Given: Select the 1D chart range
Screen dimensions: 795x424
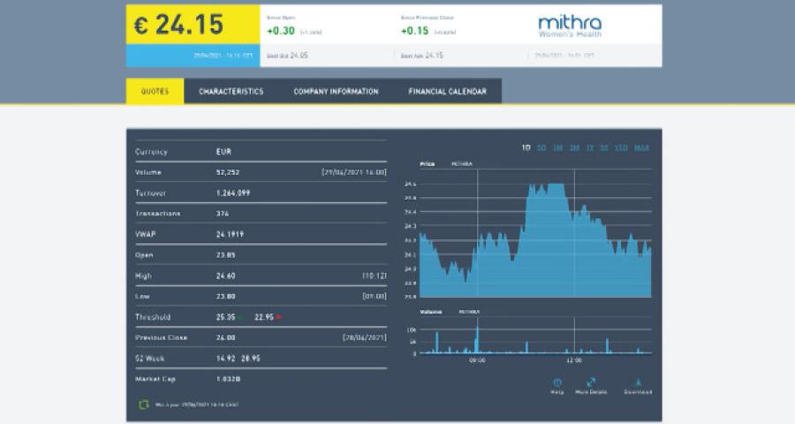Looking at the screenshot, I should coord(526,148).
